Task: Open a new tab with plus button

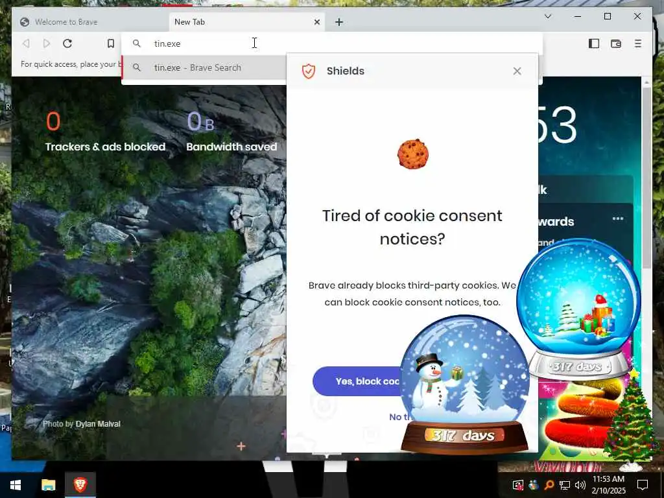Action: pos(338,22)
